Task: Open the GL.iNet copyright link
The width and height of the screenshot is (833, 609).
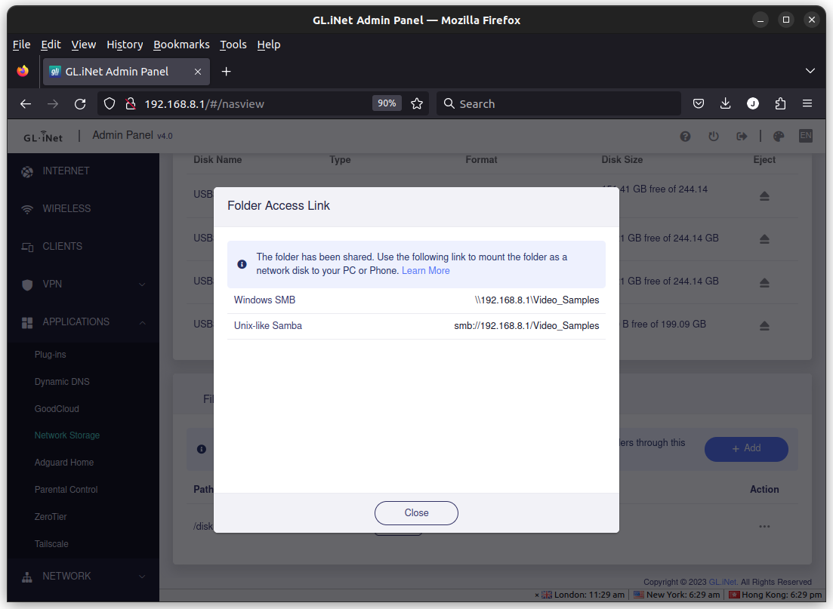Action: 723,582
